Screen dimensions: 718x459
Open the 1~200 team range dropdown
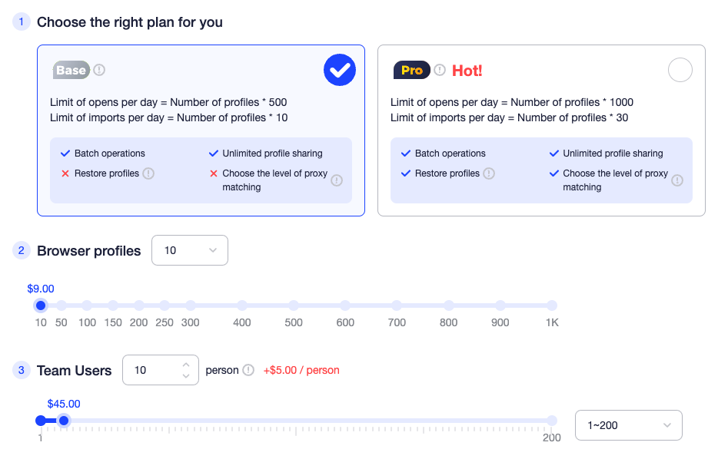tap(628, 425)
